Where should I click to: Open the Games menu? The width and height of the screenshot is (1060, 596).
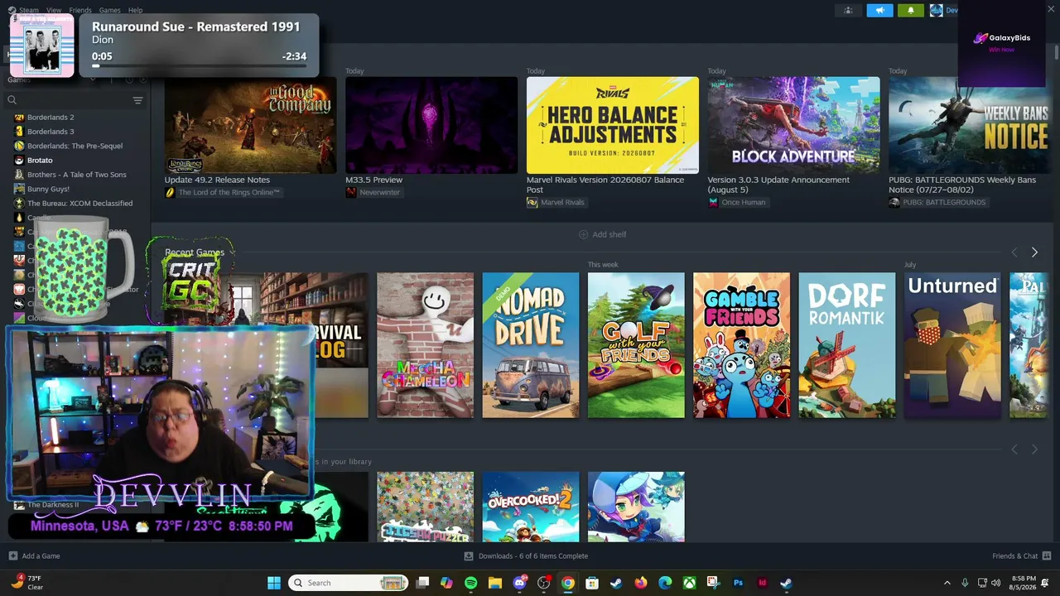pos(109,10)
